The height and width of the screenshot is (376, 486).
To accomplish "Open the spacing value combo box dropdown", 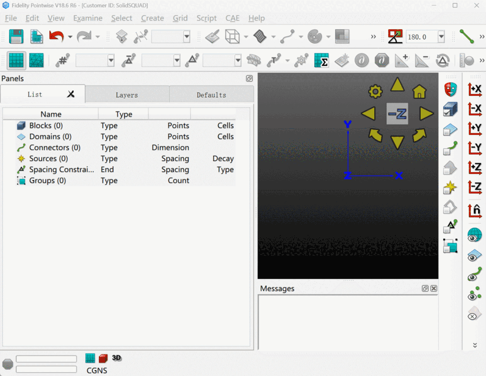I will point(176,60).
